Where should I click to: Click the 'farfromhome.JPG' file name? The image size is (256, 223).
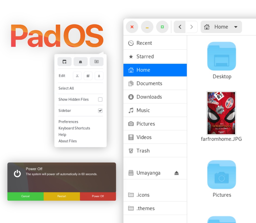(221, 139)
